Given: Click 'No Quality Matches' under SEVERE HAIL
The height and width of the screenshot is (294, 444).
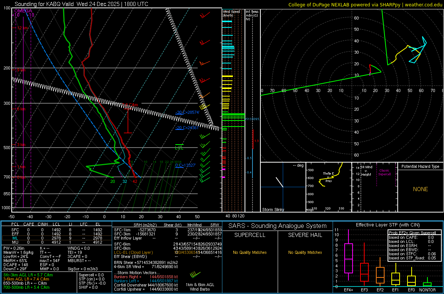Looking at the screenshot, I should coord(305,252).
